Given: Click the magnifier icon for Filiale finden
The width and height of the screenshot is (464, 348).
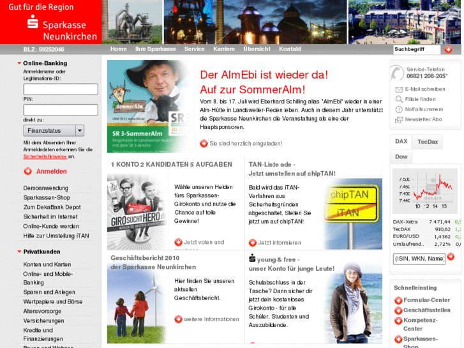Looking at the screenshot, I should pos(399,99).
